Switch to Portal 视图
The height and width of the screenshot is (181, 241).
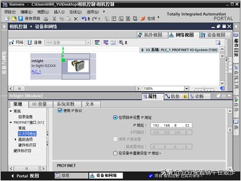(25, 176)
